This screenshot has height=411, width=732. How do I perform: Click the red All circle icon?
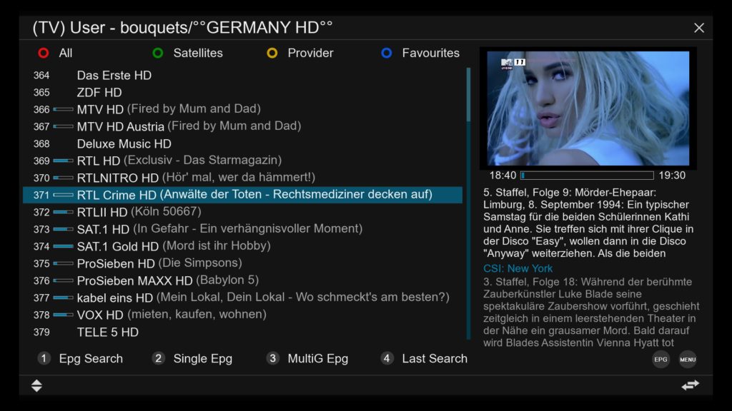[x=44, y=53]
